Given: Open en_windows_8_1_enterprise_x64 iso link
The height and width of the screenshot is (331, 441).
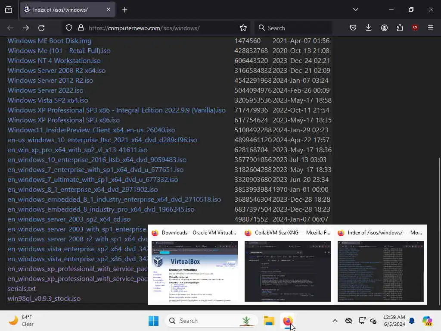Looking at the screenshot, I should pyautogui.click(x=83, y=190).
